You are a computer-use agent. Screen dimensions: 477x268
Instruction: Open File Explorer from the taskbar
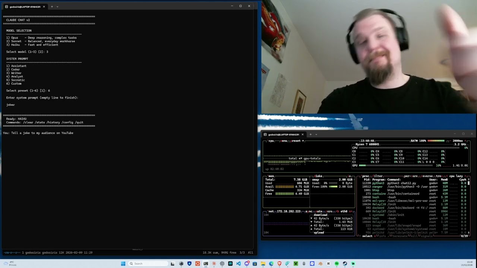tap(263, 264)
